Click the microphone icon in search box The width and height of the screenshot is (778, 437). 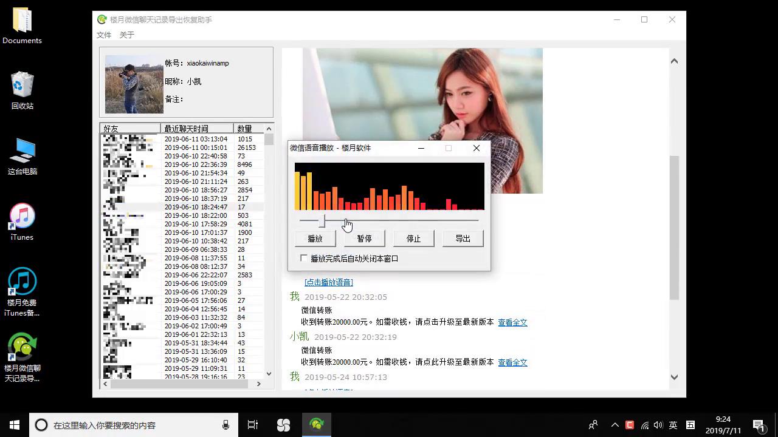[226, 425]
